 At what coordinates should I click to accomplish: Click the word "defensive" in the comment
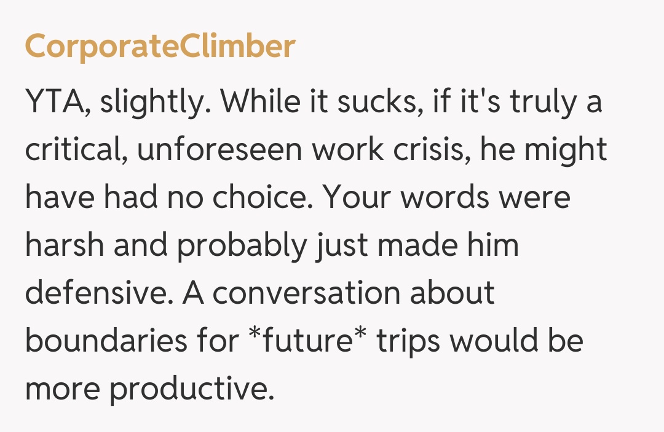[x=98, y=293]
